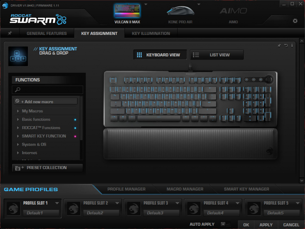Select the Kone Pro Air mouse device
This screenshot has width=305, height=229.
[x=180, y=15]
